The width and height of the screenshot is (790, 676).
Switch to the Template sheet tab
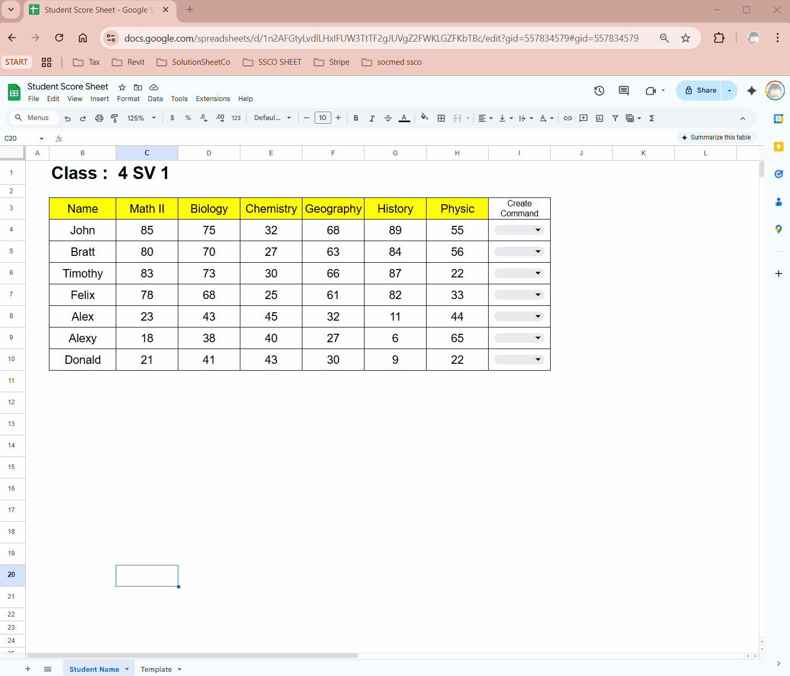[156, 669]
